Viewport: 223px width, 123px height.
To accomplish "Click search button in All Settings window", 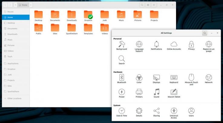I will (205, 33).
